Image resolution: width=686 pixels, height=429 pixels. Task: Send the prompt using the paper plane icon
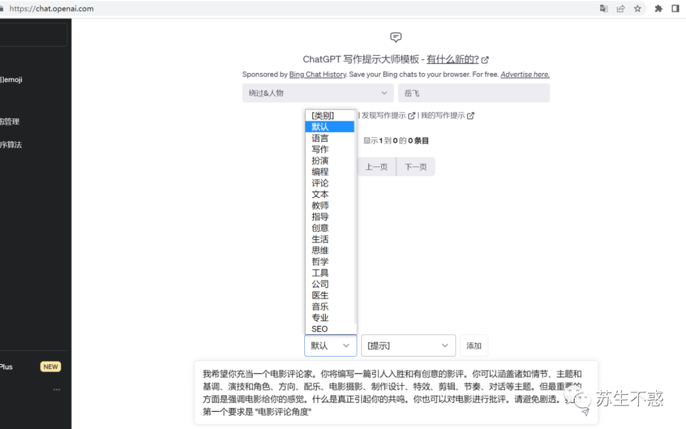584,412
